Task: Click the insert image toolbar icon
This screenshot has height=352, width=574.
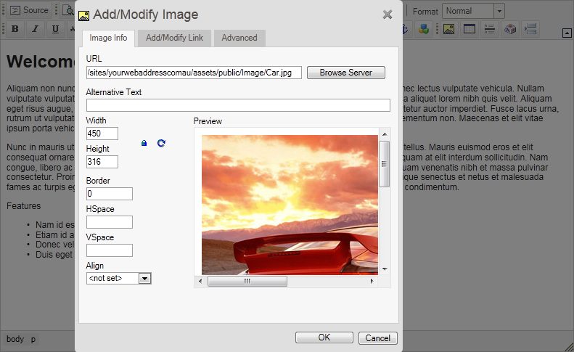Action: [x=448, y=29]
